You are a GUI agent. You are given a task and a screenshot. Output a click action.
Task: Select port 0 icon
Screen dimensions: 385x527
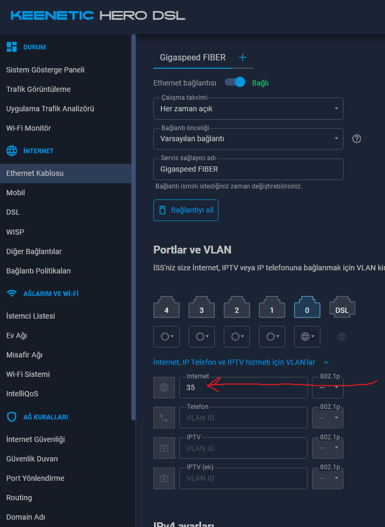point(307,307)
